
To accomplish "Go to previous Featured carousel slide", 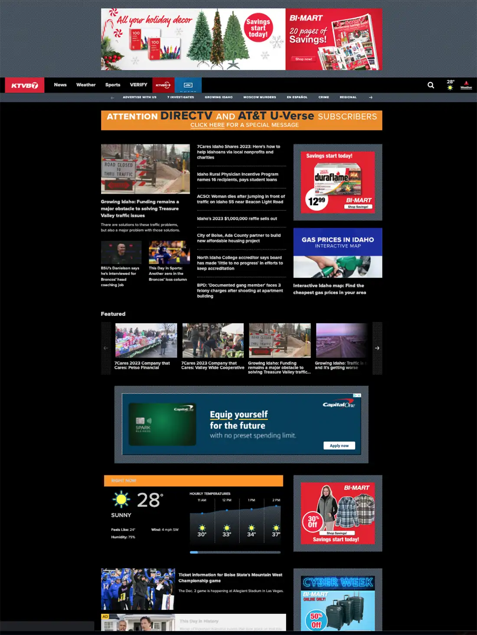I will 106,348.
